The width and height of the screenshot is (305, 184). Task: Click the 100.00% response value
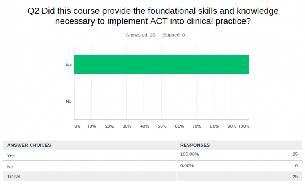click(x=189, y=154)
